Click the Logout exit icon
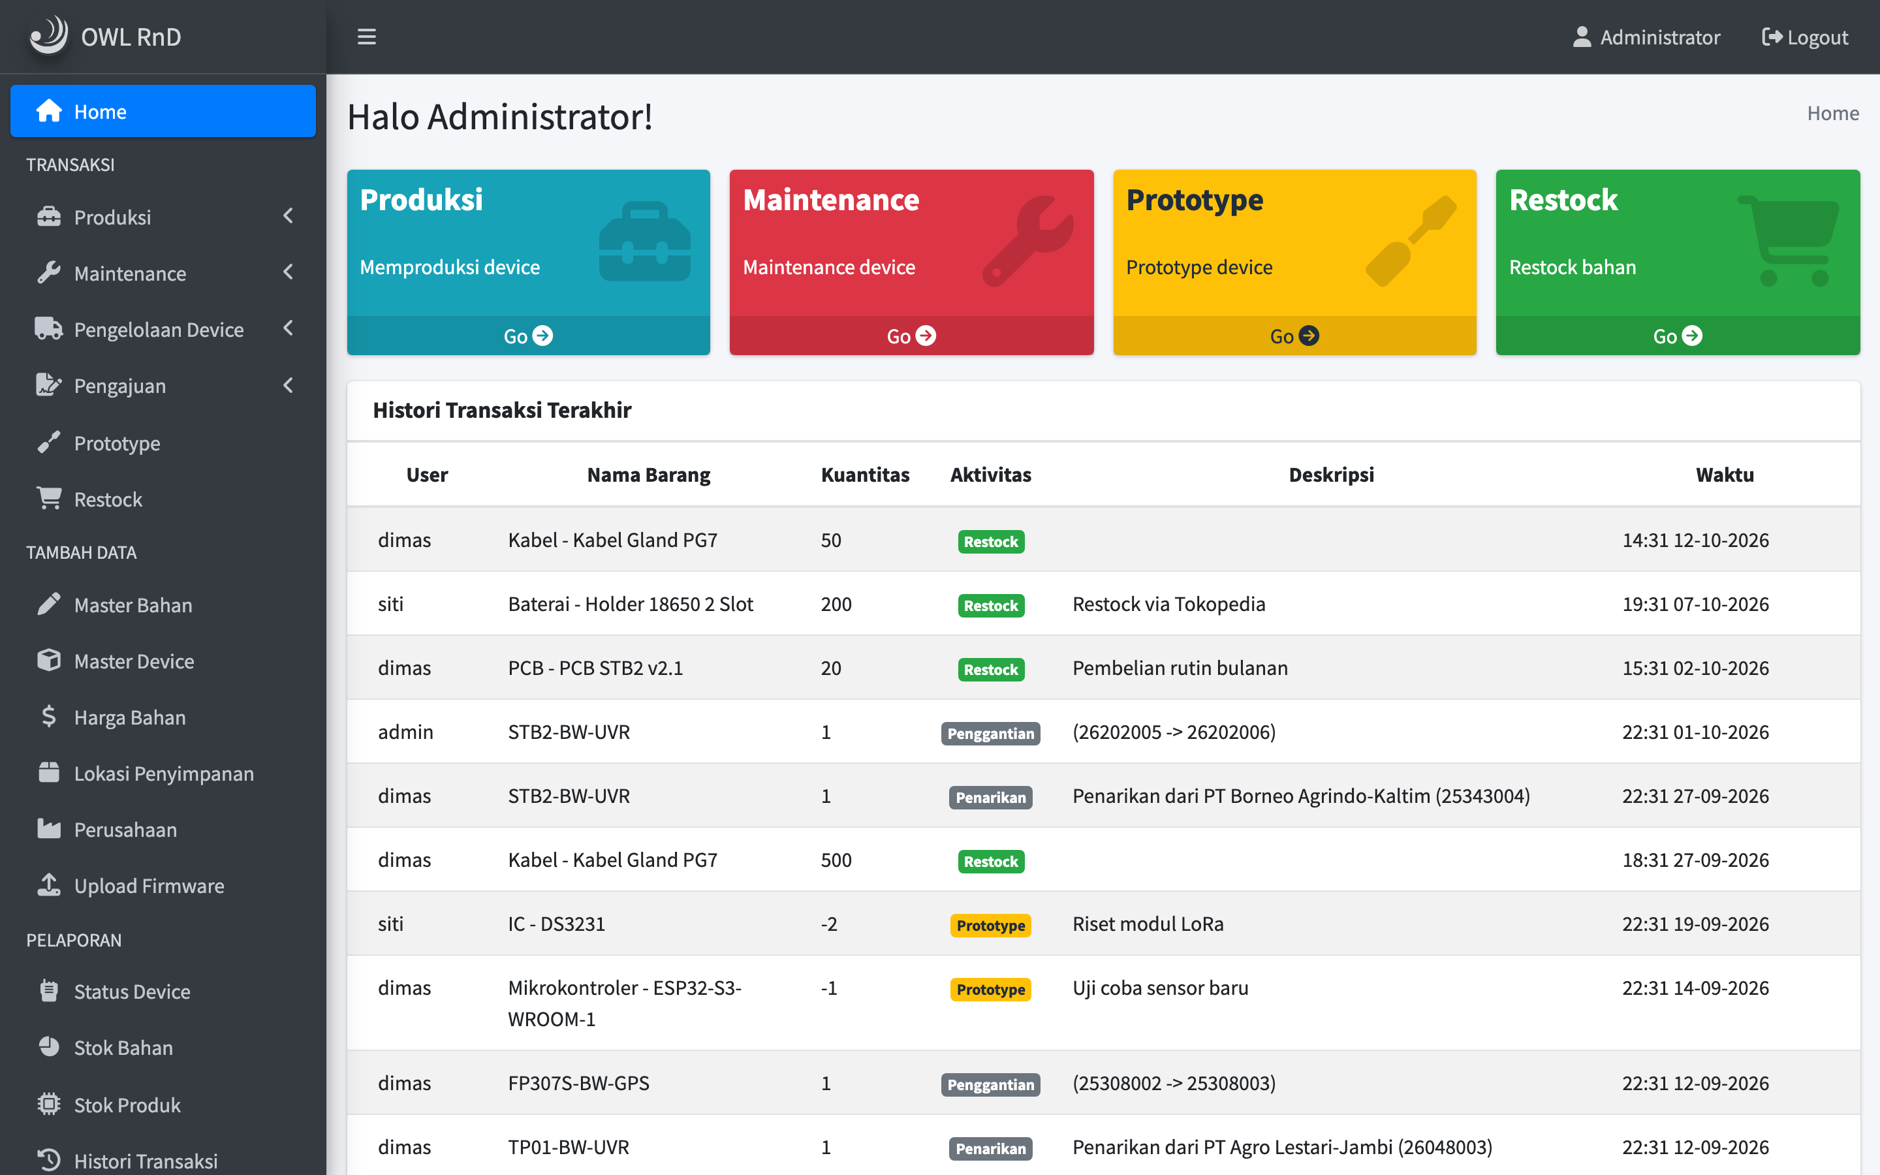This screenshot has width=1880, height=1175. pyautogui.click(x=1771, y=37)
